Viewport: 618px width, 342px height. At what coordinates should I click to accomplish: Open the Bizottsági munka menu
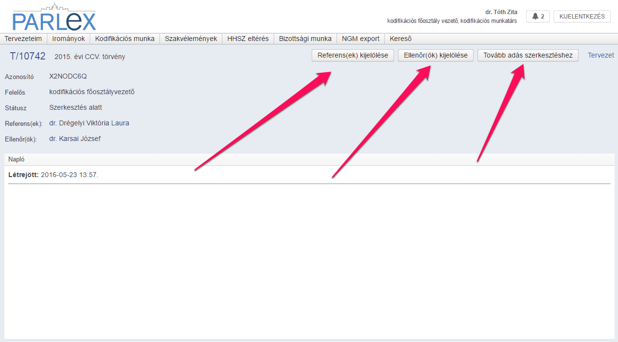click(305, 39)
